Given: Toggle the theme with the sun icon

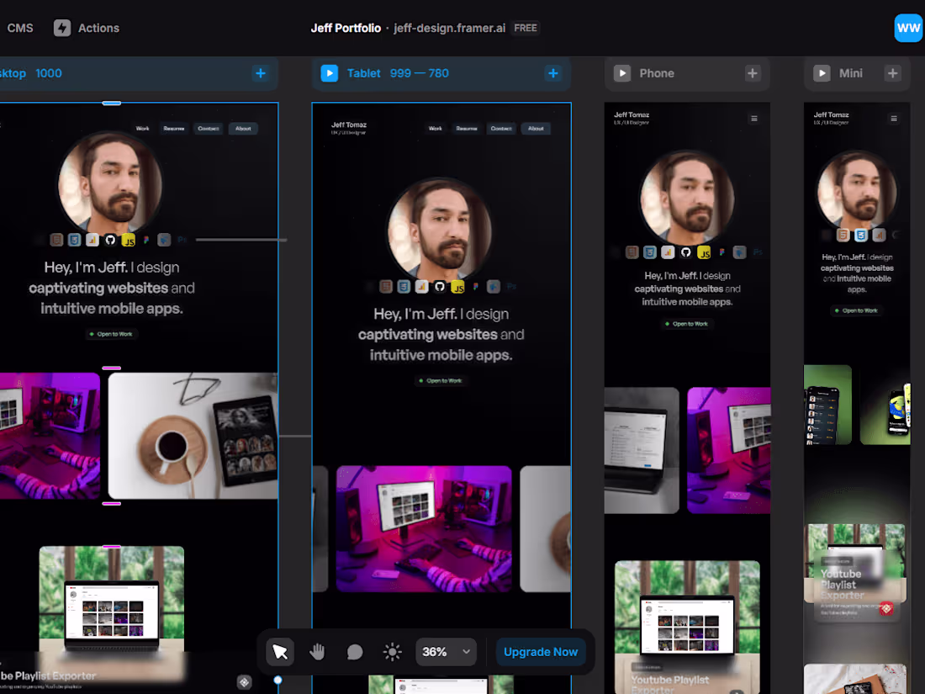Looking at the screenshot, I should [x=392, y=651].
